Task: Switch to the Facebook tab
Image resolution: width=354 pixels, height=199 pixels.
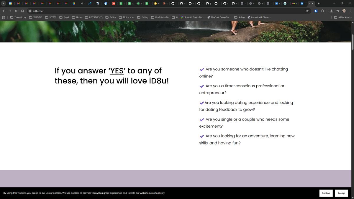Action: [106, 4]
